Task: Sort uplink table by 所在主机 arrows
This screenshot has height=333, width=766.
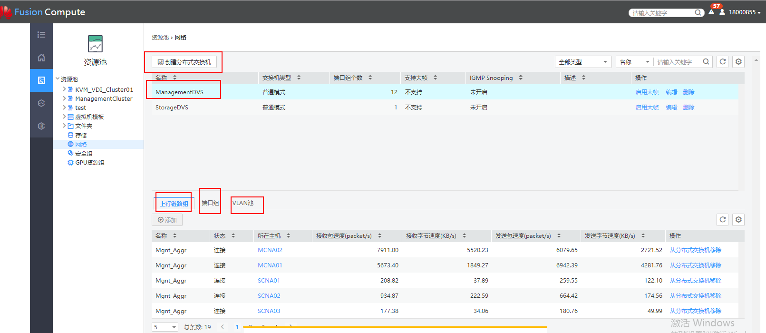Action: coord(288,235)
